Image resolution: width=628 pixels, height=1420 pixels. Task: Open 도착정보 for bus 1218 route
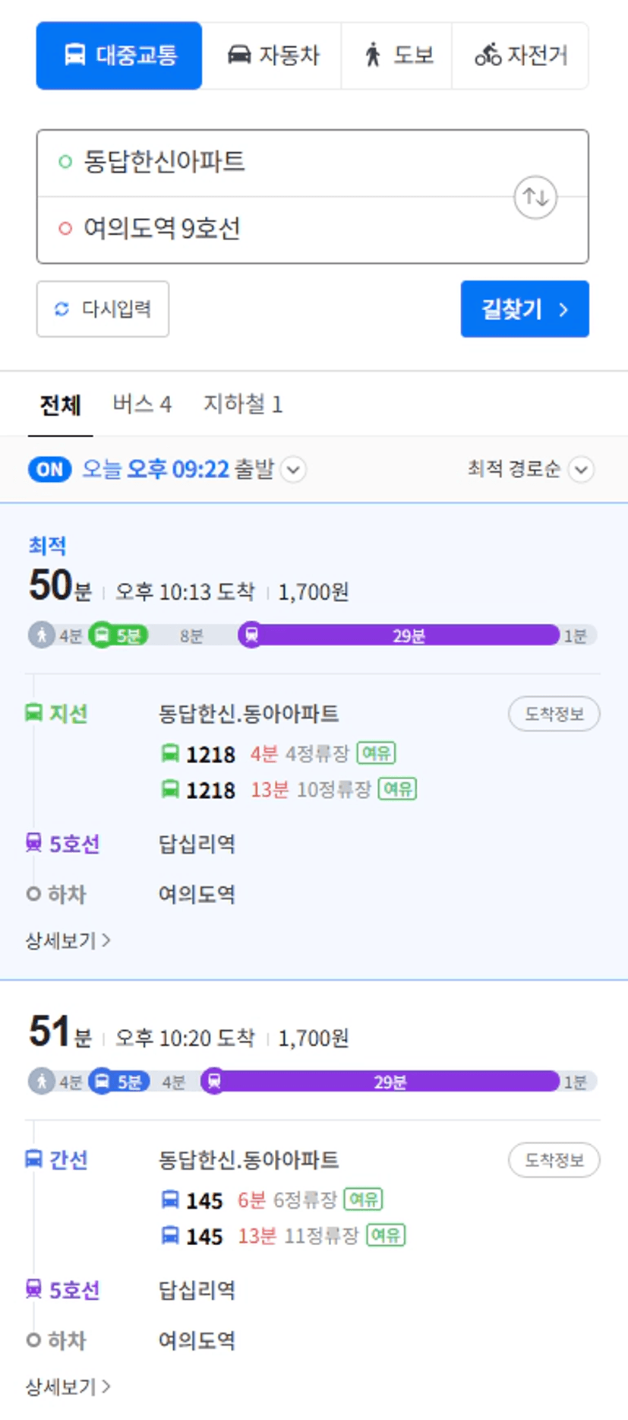tap(554, 714)
